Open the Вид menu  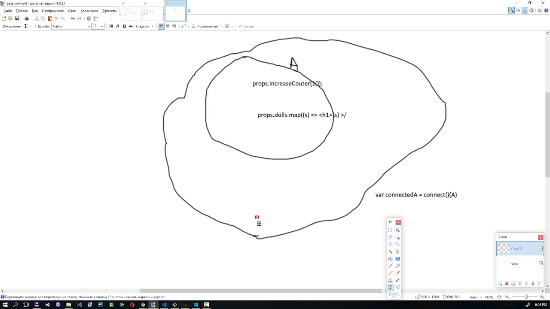tap(35, 11)
